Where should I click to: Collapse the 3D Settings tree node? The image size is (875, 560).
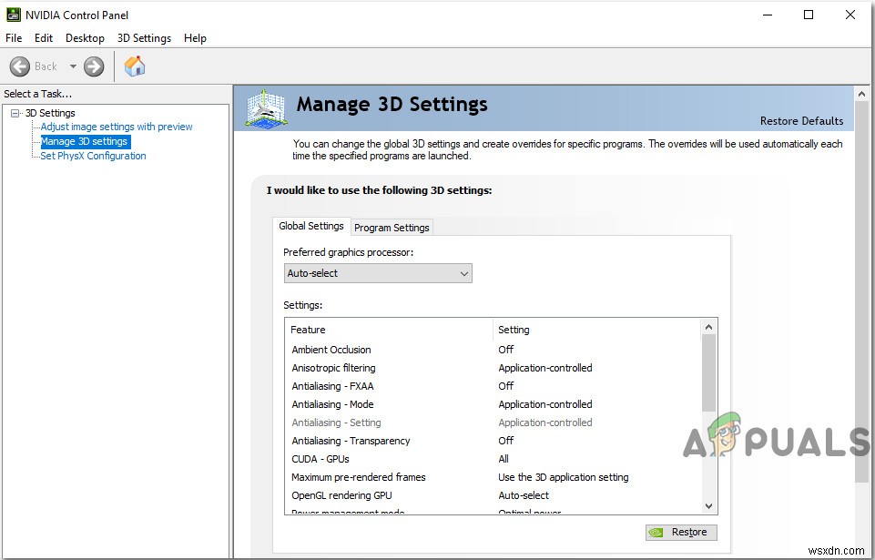pyautogui.click(x=15, y=113)
